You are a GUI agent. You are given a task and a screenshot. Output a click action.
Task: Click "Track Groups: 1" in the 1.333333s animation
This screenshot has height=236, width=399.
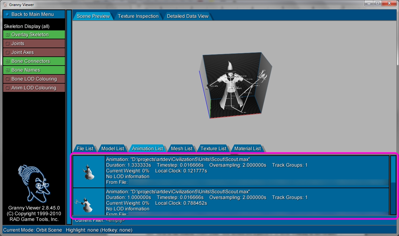pos(290,165)
